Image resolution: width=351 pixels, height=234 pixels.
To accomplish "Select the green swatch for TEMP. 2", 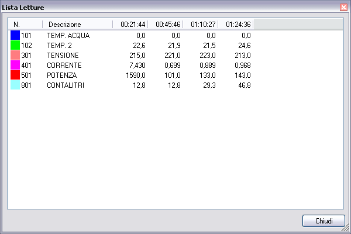I will (x=15, y=46).
